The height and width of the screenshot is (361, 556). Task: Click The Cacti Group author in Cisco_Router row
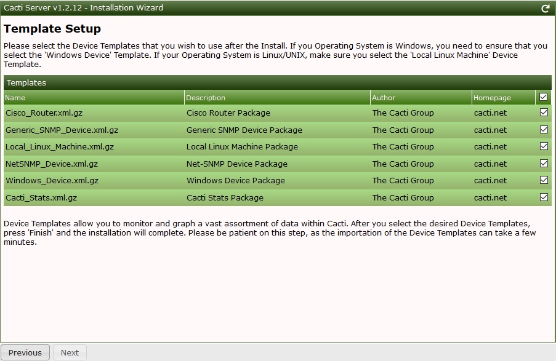tap(403, 113)
